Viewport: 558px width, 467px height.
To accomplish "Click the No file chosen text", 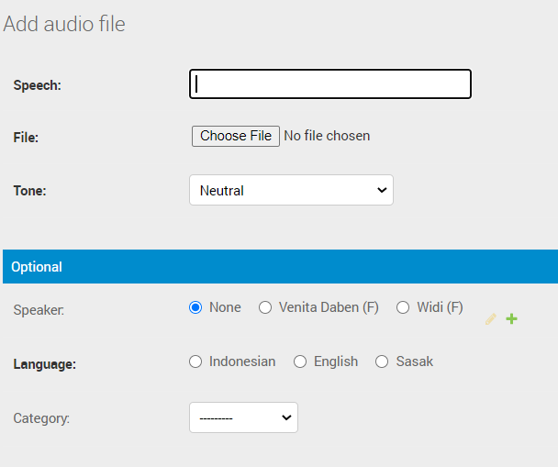I will tap(327, 136).
